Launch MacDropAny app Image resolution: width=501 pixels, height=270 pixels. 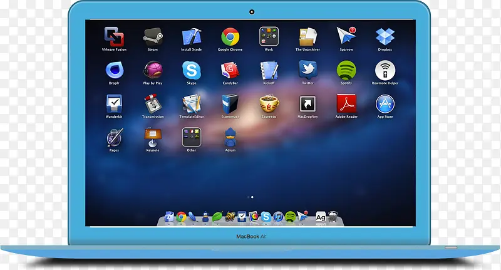point(307,104)
